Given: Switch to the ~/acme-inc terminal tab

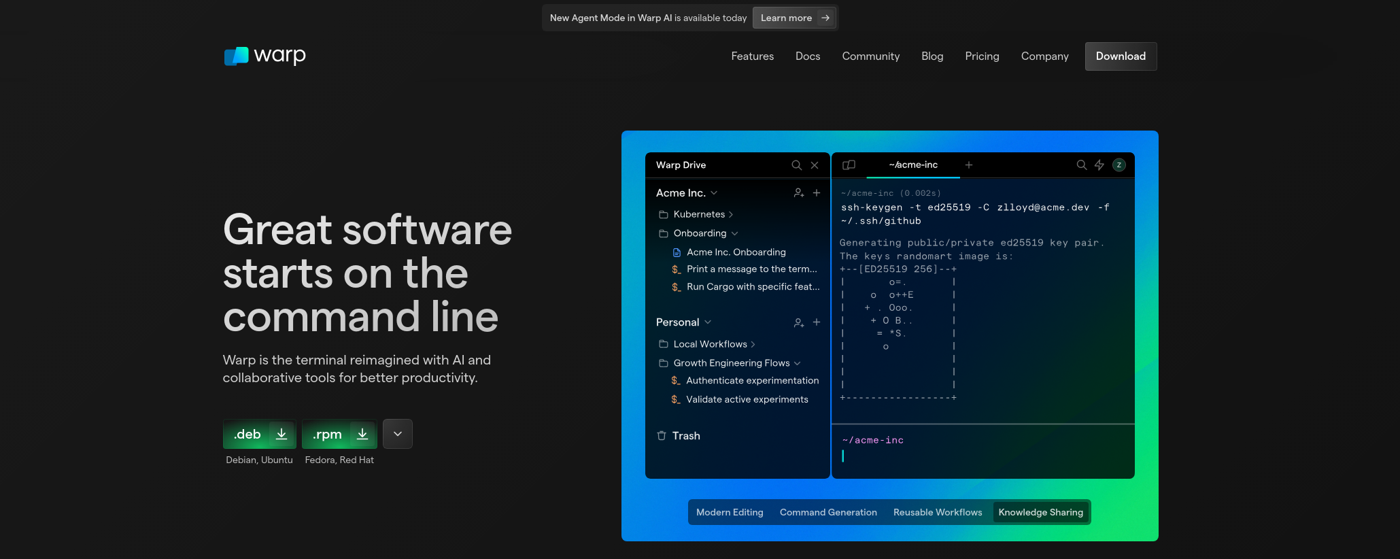Looking at the screenshot, I should (x=913, y=165).
